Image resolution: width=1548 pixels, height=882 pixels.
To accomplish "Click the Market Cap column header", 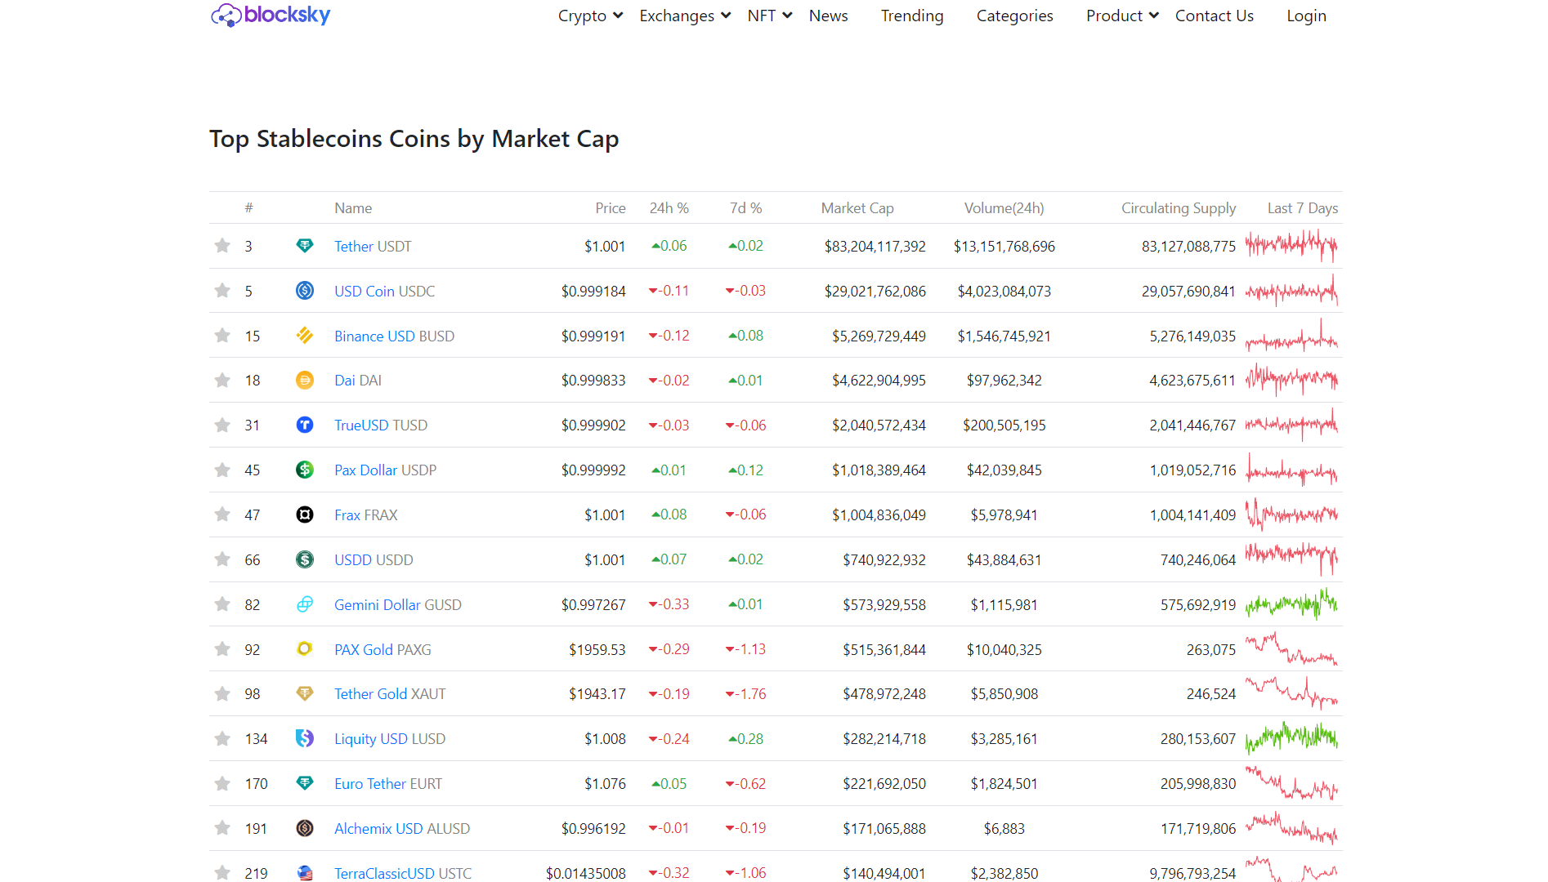I will pyautogui.click(x=857, y=208).
